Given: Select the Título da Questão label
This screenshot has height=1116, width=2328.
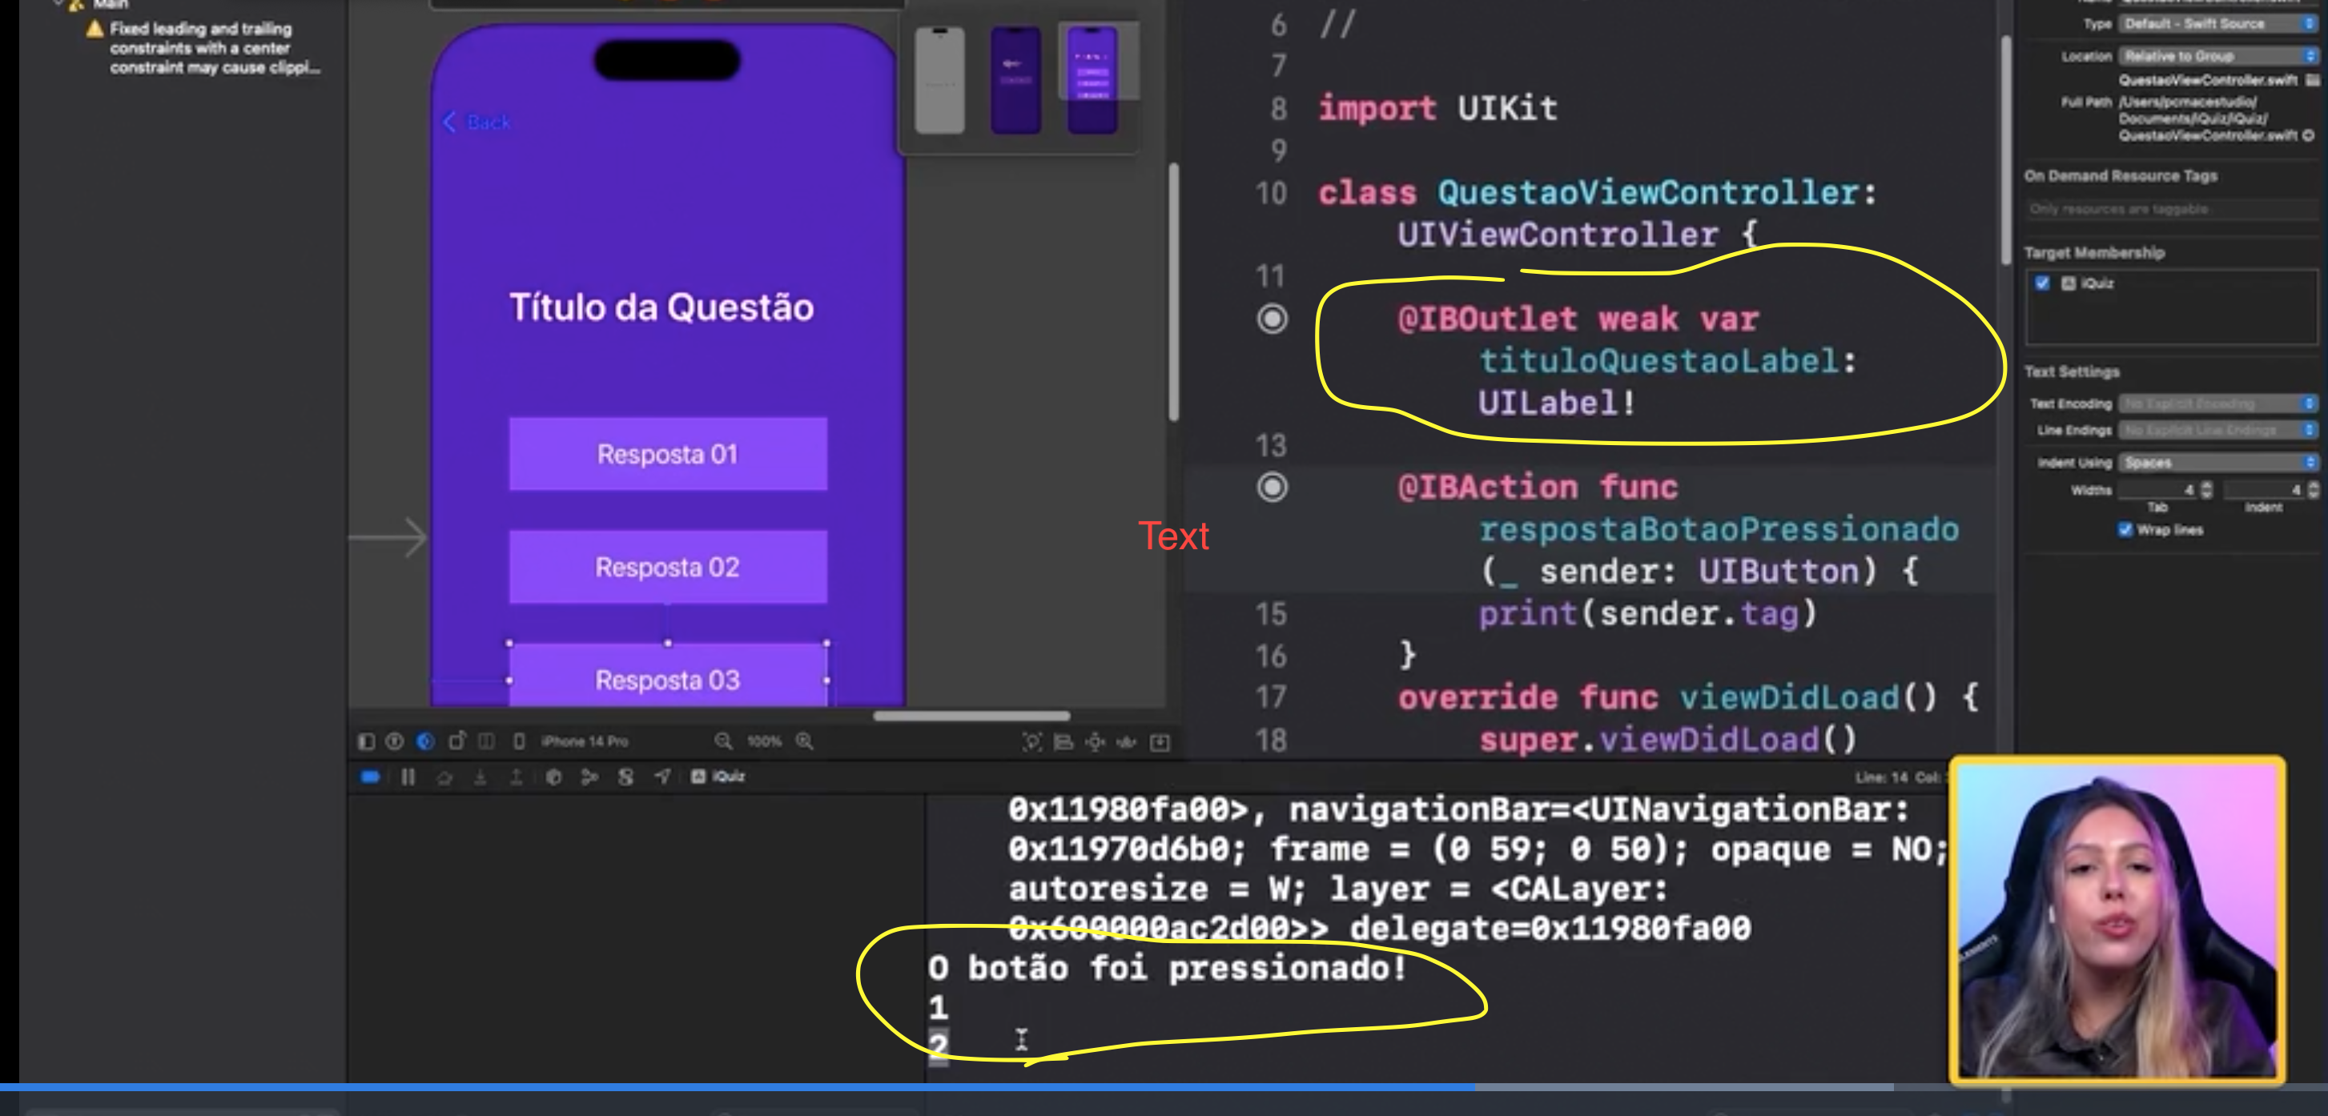Looking at the screenshot, I should [661, 307].
